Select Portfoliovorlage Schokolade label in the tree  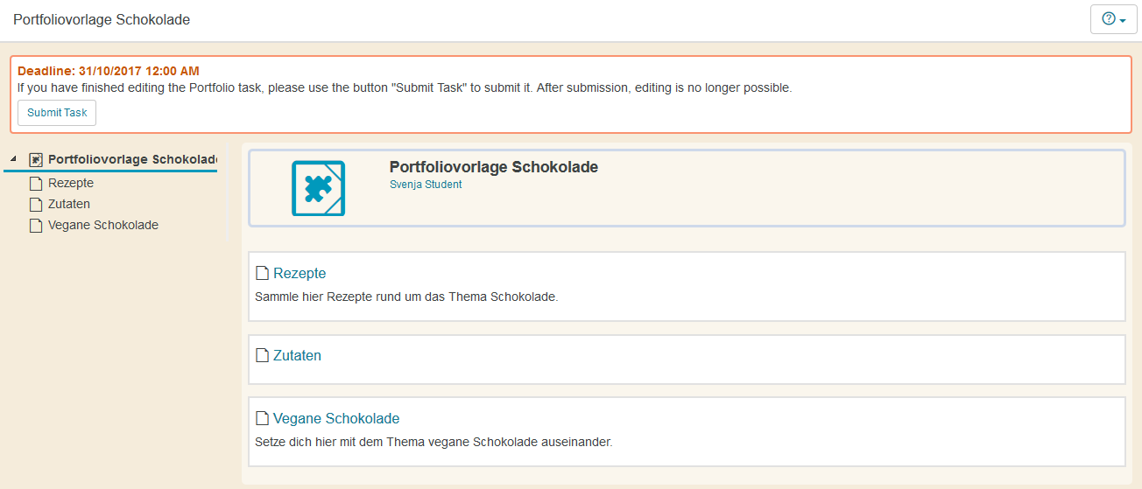[x=131, y=159]
